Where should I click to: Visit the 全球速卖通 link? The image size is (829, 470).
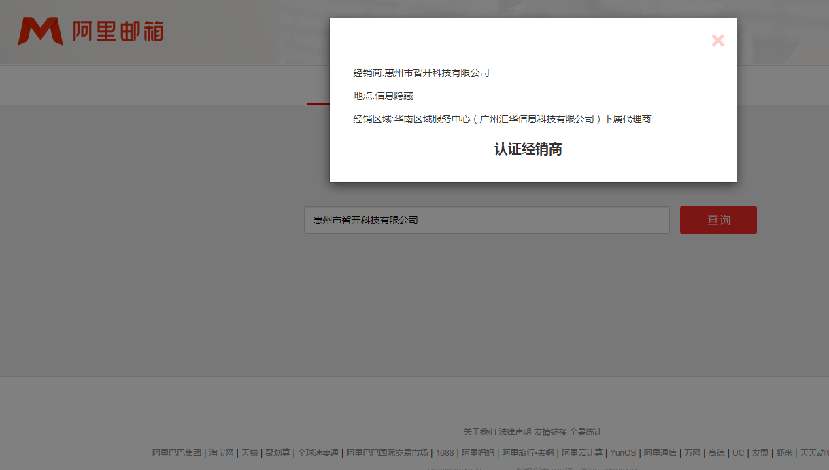[318, 453]
